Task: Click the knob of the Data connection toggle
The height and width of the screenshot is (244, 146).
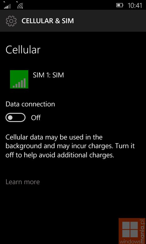Action: tap(10, 118)
